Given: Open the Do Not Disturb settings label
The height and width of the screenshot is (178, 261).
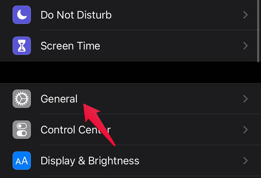Looking at the screenshot, I should [76, 15].
